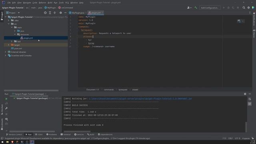Image resolution: width=256 pixels, height=144 pixels.
Task: Expand the test folder
Action: click(12, 42)
